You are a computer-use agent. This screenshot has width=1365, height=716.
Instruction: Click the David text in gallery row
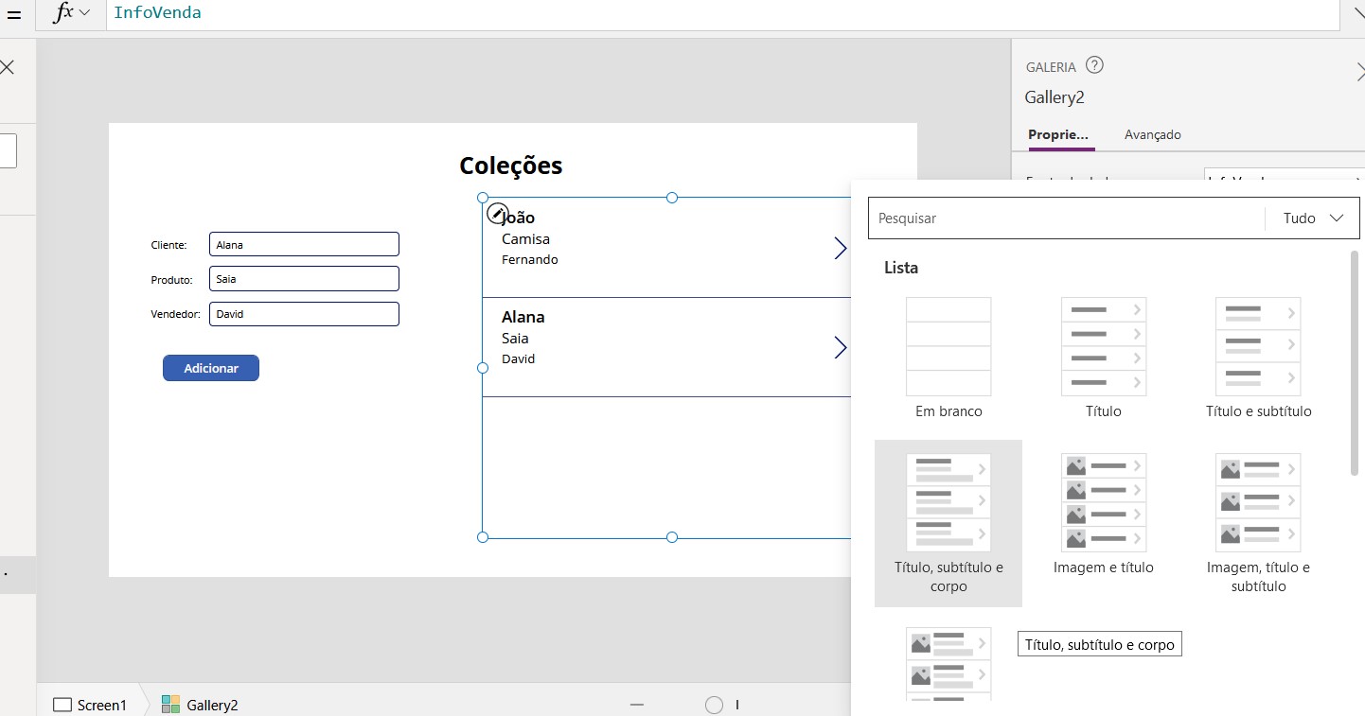[519, 358]
